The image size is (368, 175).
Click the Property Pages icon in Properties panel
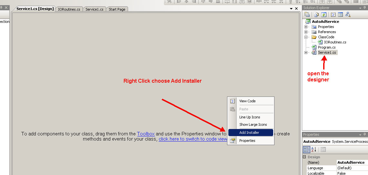323,149
